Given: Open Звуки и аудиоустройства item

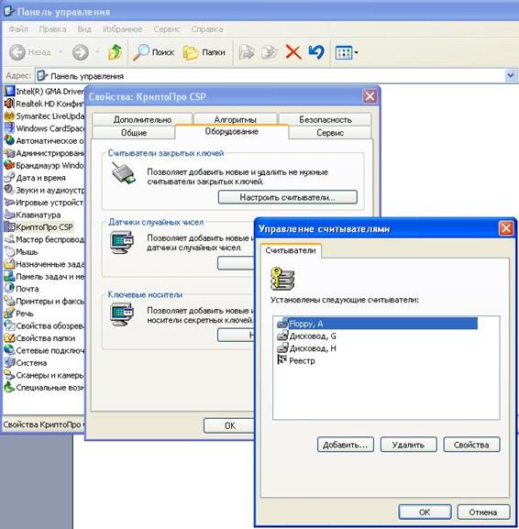Looking at the screenshot, I should coord(44,191).
